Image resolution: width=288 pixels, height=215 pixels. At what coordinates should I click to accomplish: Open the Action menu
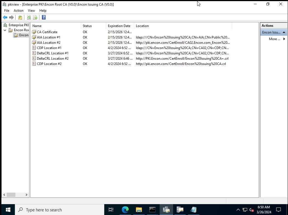coord(18,11)
